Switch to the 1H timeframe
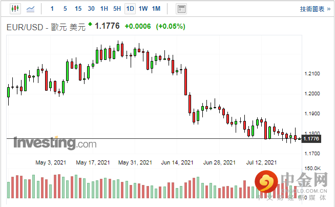This screenshot has width=335, height=207. click(104, 9)
